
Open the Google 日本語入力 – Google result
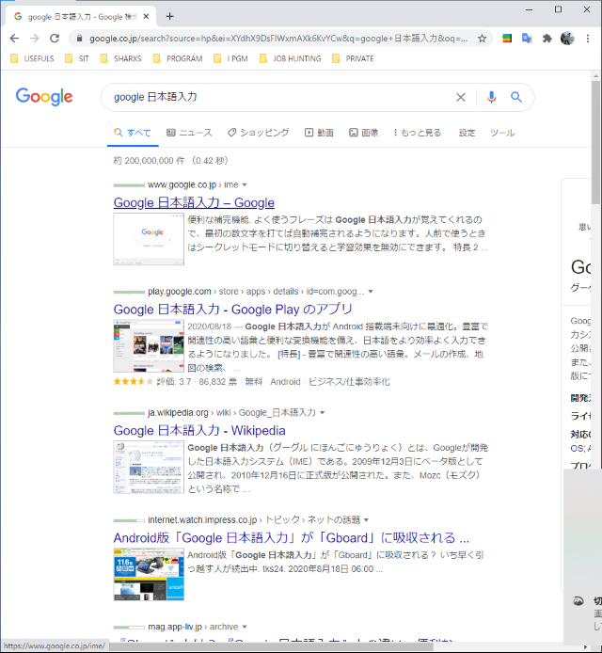point(194,203)
